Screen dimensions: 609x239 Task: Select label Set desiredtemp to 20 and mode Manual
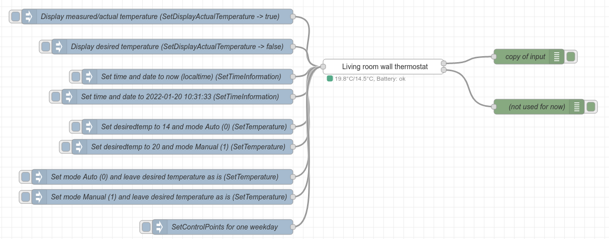[x=188, y=147]
